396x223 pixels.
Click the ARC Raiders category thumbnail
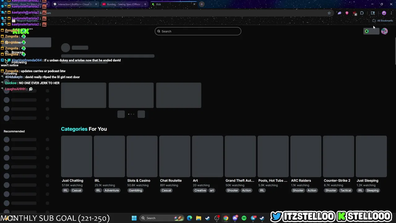[306, 156]
